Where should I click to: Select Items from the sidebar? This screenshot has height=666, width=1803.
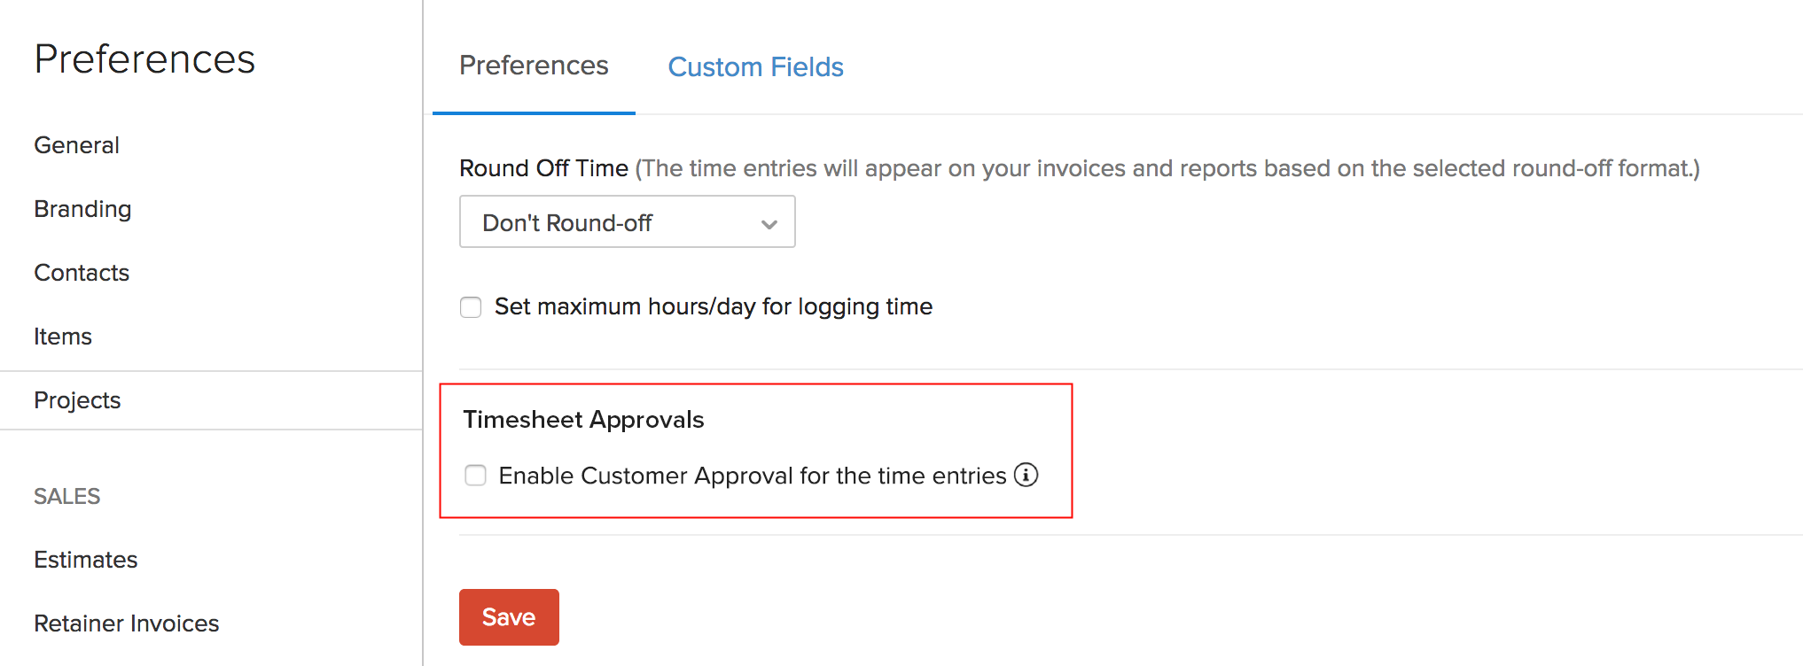coord(62,337)
